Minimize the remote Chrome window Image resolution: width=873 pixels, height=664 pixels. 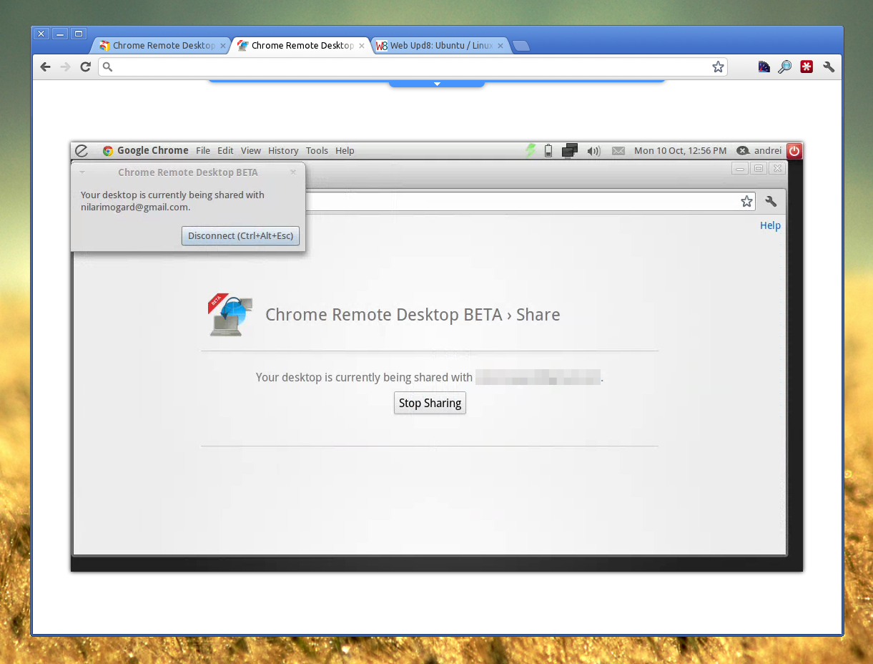coord(739,169)
